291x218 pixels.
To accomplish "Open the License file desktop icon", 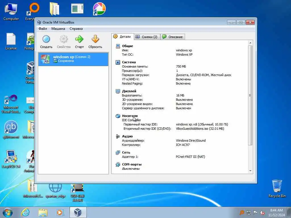I will click(11, 41).
